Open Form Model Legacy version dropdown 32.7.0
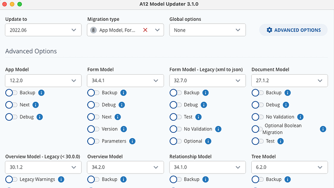Viewport: 334px width, 188px height. [208, 80]
